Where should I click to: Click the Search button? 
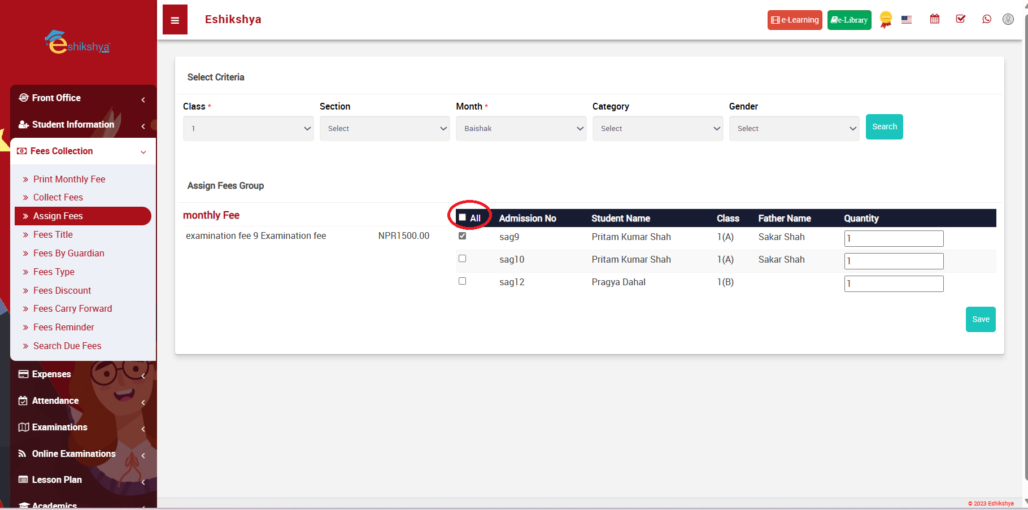[884, 127]
